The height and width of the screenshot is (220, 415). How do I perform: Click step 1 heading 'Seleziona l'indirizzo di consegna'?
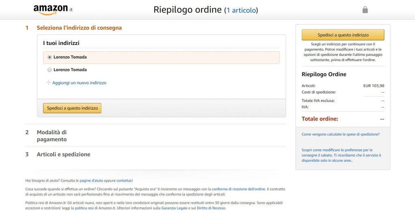(x=79, y=28)
